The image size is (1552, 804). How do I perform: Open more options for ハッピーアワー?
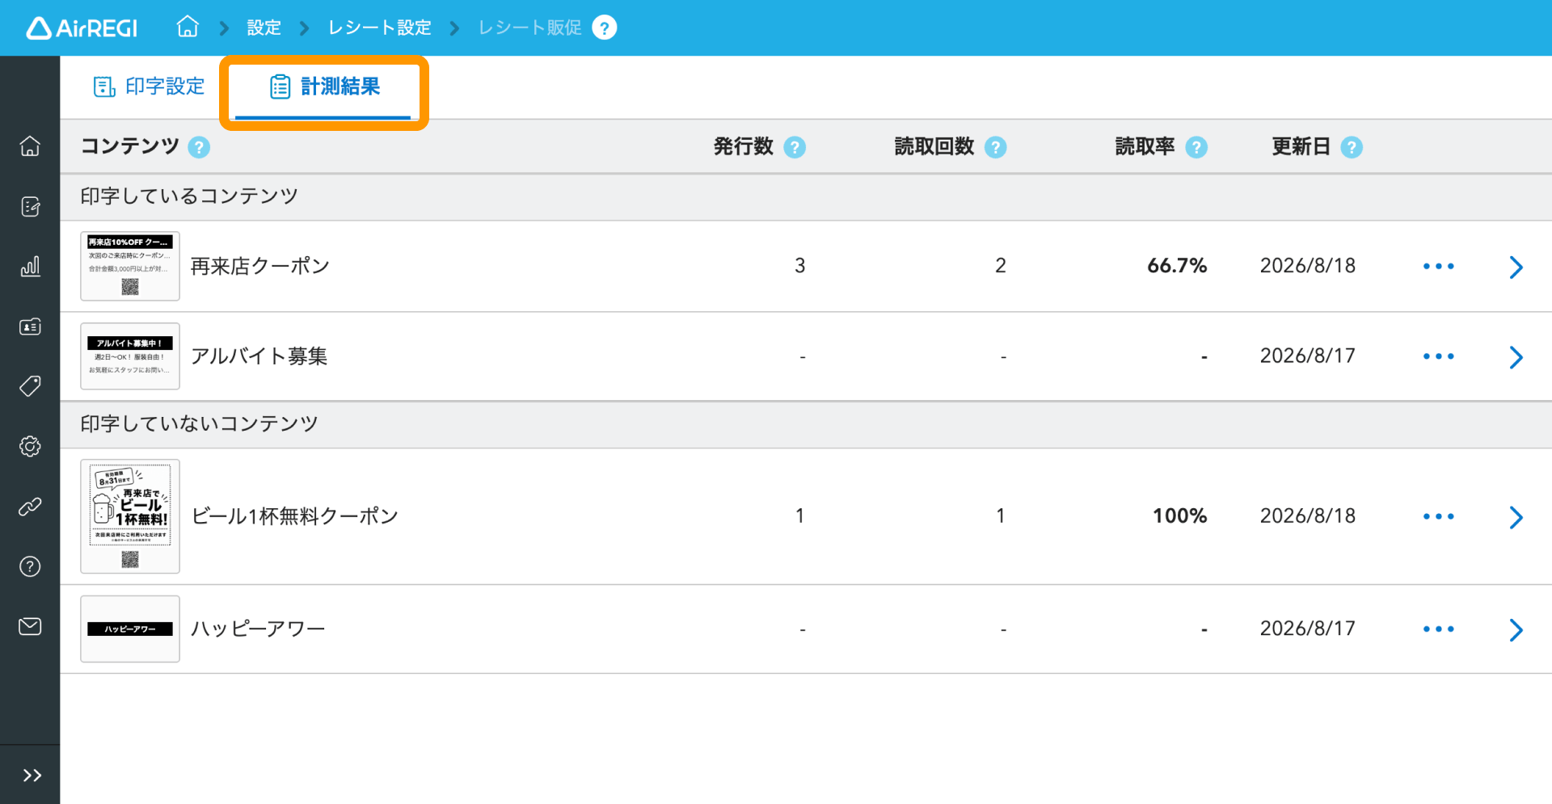tap(1439, 629)
